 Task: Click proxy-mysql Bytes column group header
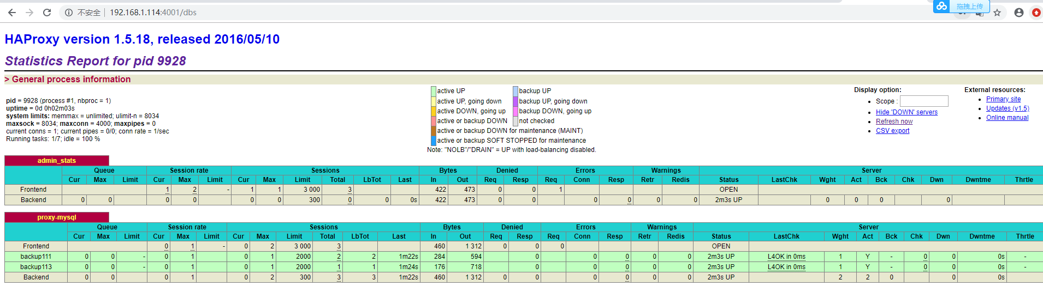tap(452, 227)
